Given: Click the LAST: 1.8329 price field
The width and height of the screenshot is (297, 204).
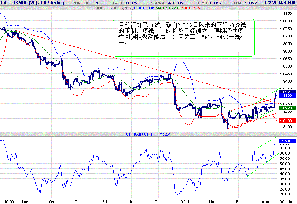Looking at the screenshot, I should (125, 3).
